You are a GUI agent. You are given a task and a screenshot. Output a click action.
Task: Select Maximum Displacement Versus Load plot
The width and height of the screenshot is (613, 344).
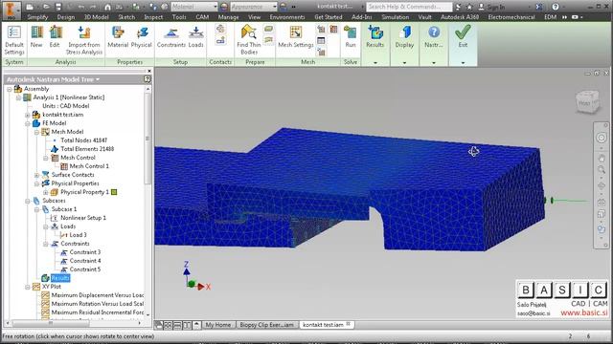pos(98,295)
